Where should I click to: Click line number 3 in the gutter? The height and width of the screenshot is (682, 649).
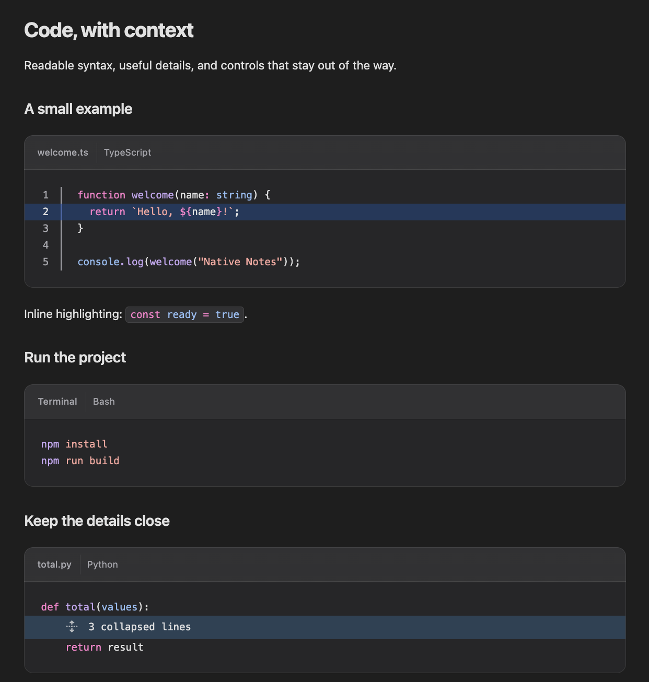coord(45,228)
